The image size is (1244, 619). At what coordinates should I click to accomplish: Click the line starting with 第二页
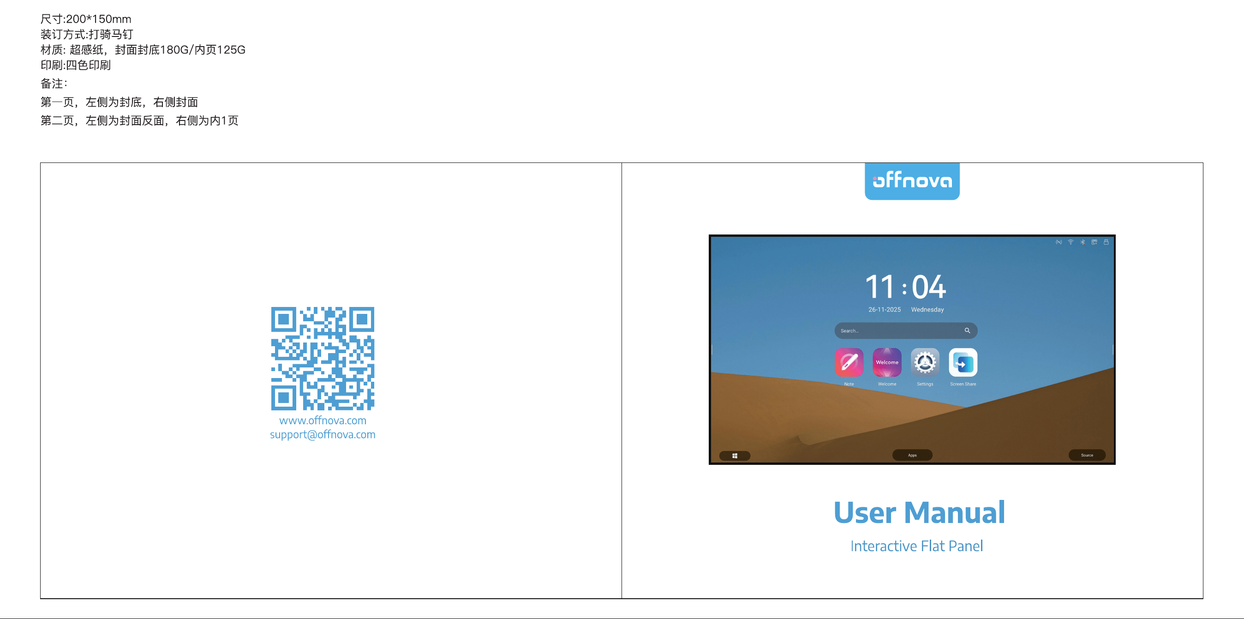pos(139,120)
